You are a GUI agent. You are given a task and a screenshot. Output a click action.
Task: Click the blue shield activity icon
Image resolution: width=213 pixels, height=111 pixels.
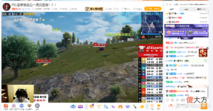click(21, 106)
